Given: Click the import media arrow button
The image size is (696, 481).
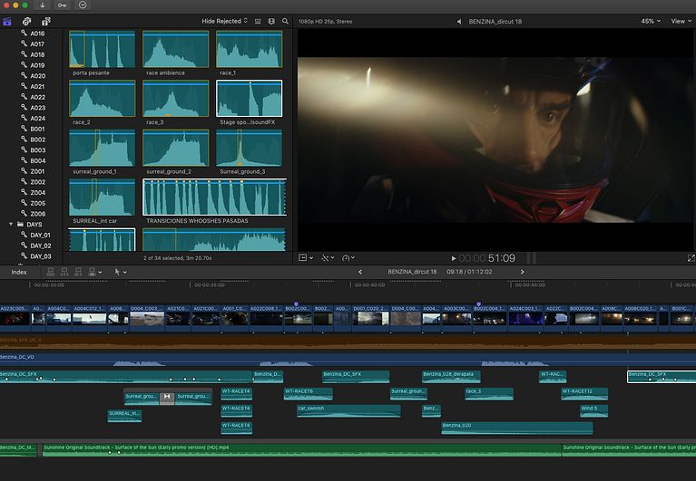Looking at the screenshot, I should [x=42, y=5].
